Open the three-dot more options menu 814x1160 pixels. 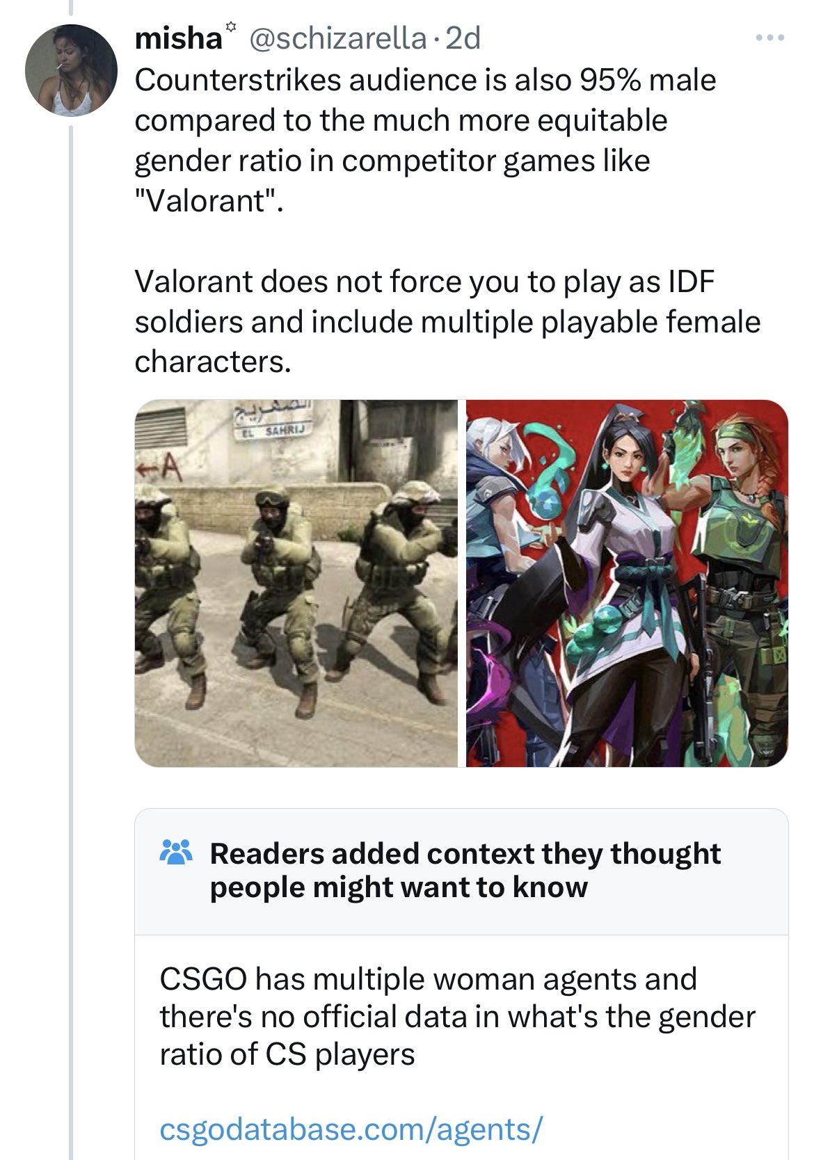(770, 38)
